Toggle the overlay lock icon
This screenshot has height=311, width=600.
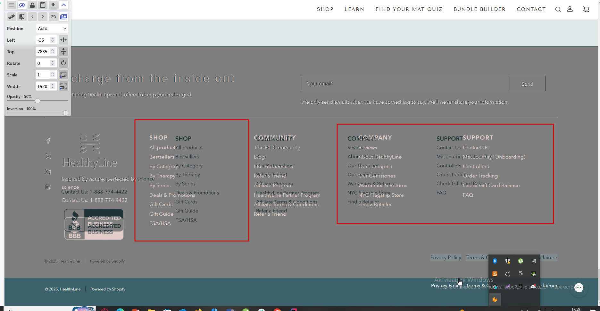pos(32,5)
